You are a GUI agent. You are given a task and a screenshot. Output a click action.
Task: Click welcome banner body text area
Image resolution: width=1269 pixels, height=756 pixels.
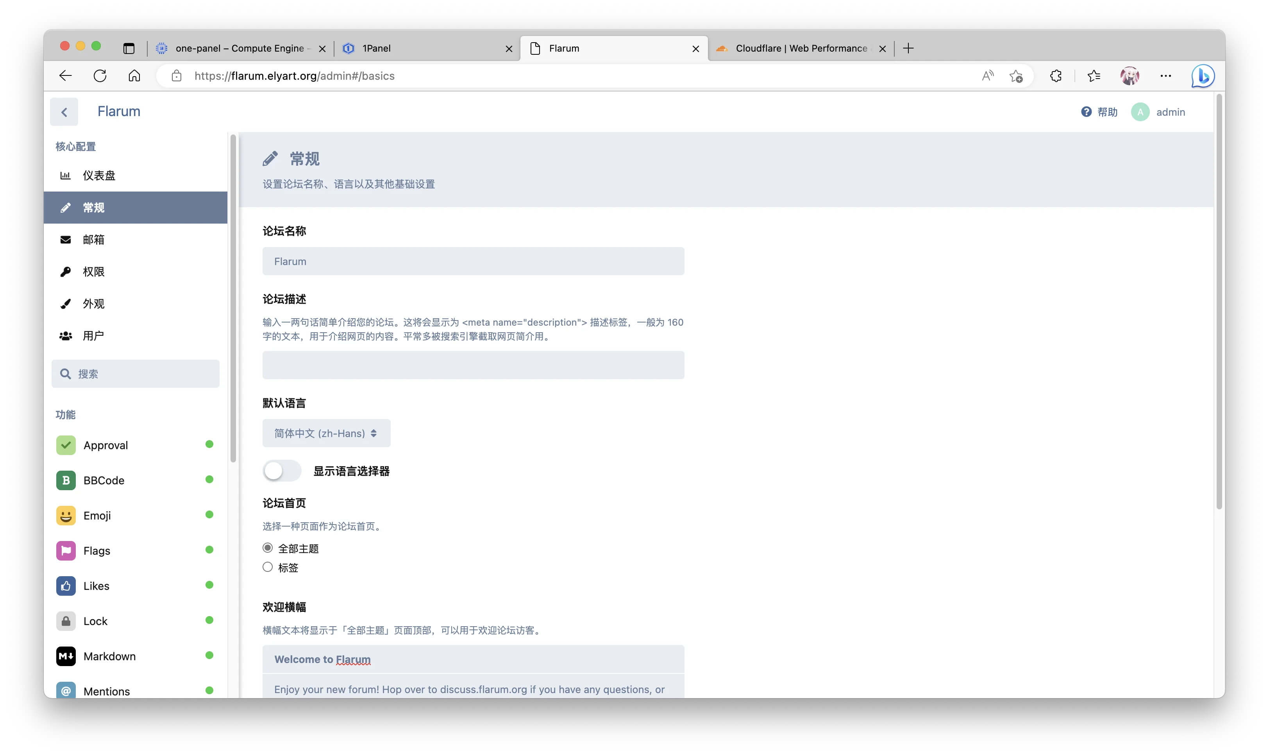coord(473,687)
